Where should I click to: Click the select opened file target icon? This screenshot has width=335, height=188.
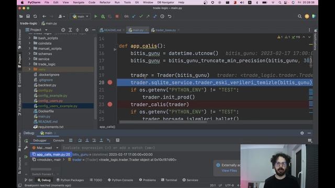click(x=63, y=30)
